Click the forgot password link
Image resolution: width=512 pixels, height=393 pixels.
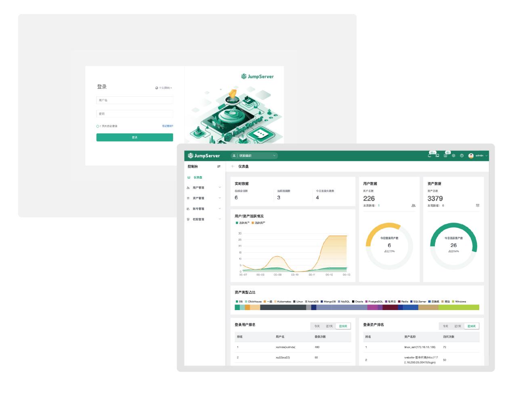168,126
